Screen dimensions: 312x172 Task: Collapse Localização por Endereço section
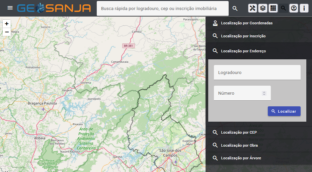click(243, 51)
